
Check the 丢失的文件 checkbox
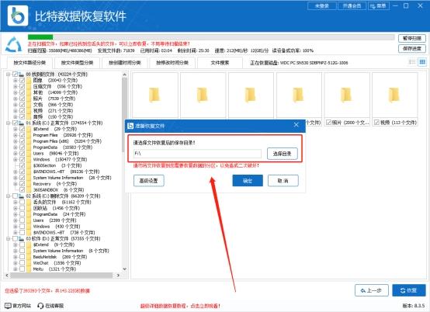[x=23, y=202]
